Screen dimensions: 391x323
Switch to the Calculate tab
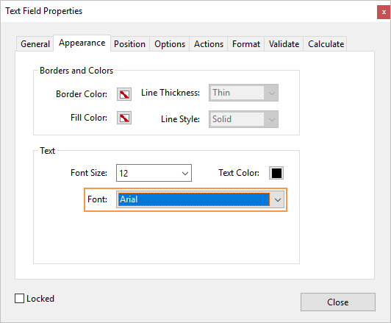point(326,44)
